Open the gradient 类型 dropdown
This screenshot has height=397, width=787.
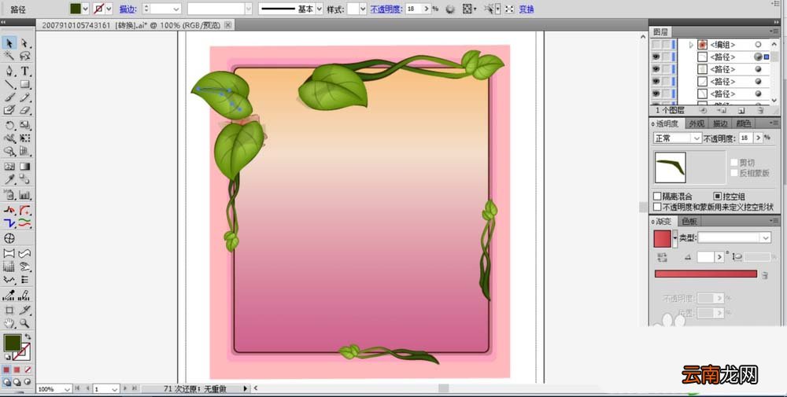tap(734, 237)
